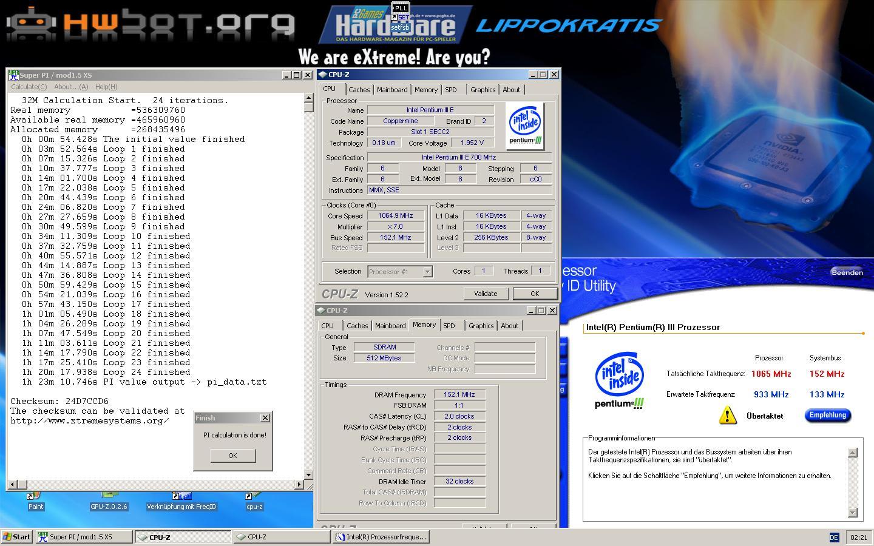Click Super PI horizontal scrollbar left arrow
This screenshot has width=874, height=546.
click(x=13, y=484)
